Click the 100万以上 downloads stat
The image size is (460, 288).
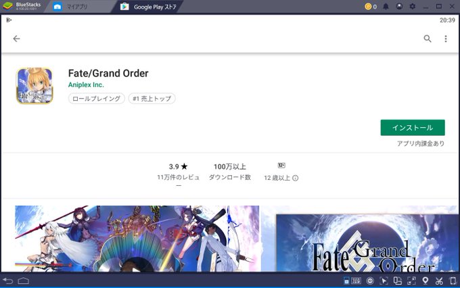[x=230, y=172]
